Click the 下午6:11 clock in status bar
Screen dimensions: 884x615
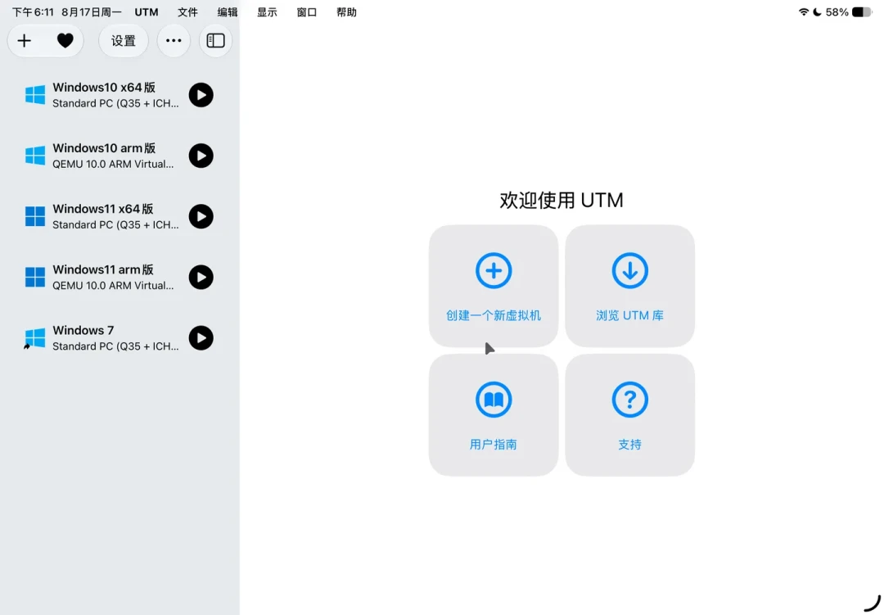click(34, 12)
